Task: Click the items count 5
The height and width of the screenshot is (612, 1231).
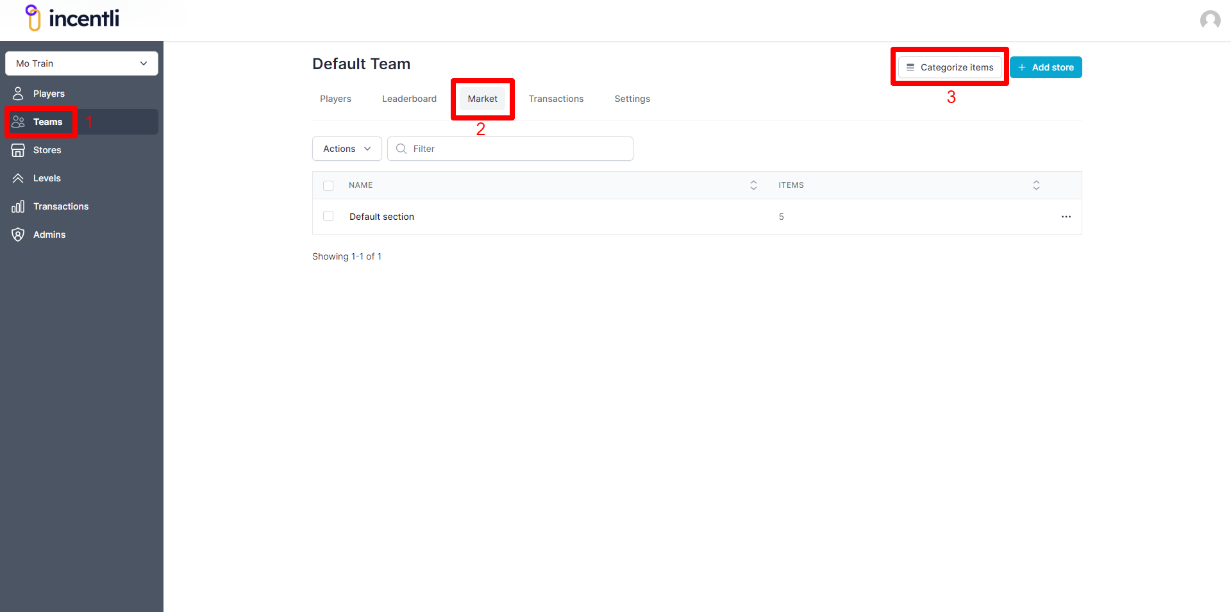Action: pyautogui.click(x=781, y=217)
